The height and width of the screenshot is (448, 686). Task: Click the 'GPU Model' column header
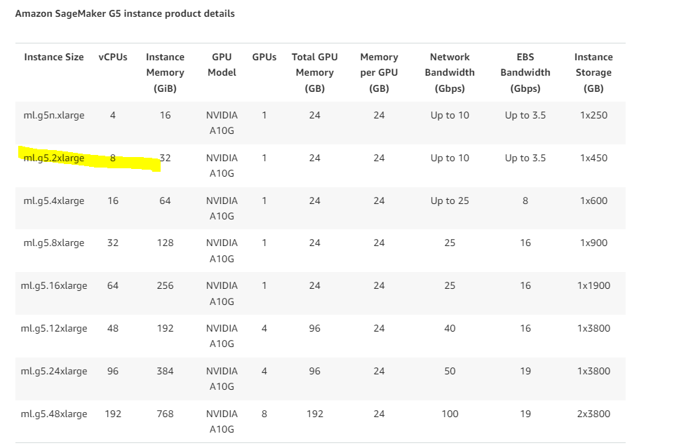222,65
